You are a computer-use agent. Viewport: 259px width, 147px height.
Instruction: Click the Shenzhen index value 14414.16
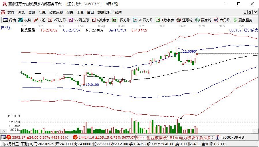pyautogui.click(x=87, y=137)
